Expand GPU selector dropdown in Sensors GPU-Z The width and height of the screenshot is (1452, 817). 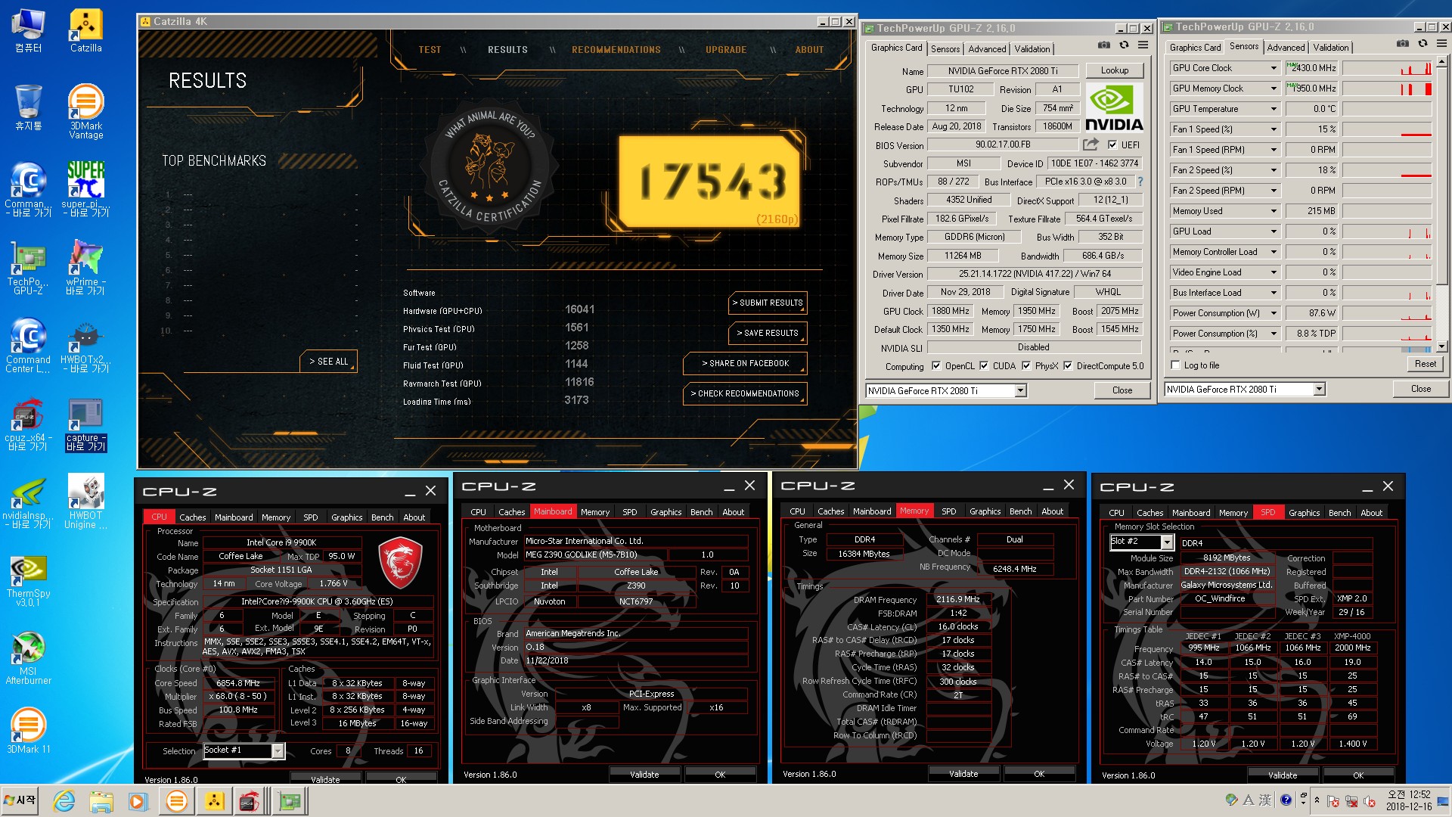(1319, 389)
